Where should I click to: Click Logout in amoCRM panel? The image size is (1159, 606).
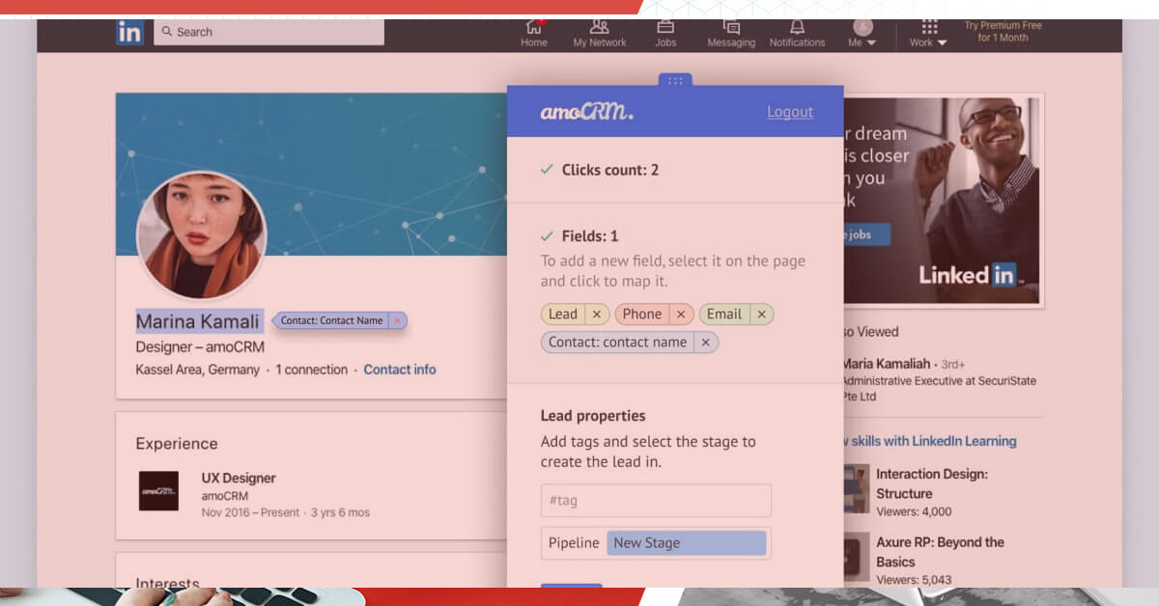(790, 112)
